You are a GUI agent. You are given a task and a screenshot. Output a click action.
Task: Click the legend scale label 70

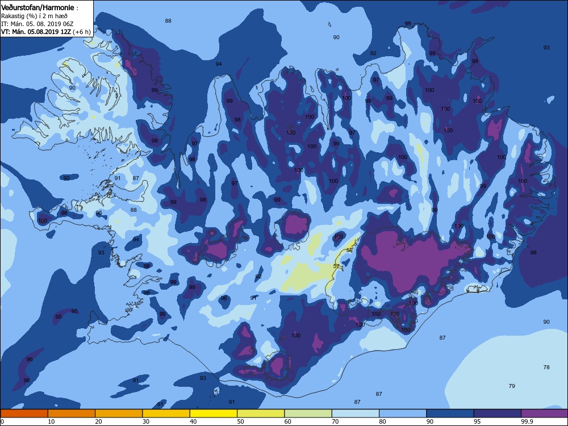(336, 421)
